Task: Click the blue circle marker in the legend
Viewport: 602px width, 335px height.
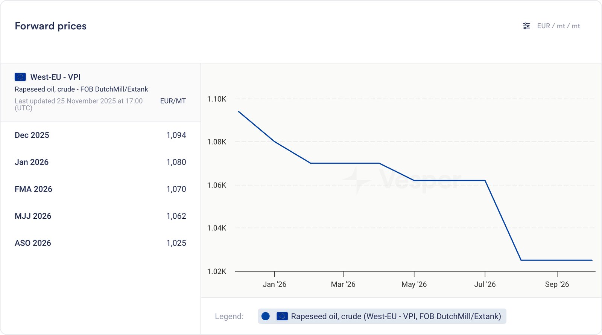Action: [x=266, y=316]
